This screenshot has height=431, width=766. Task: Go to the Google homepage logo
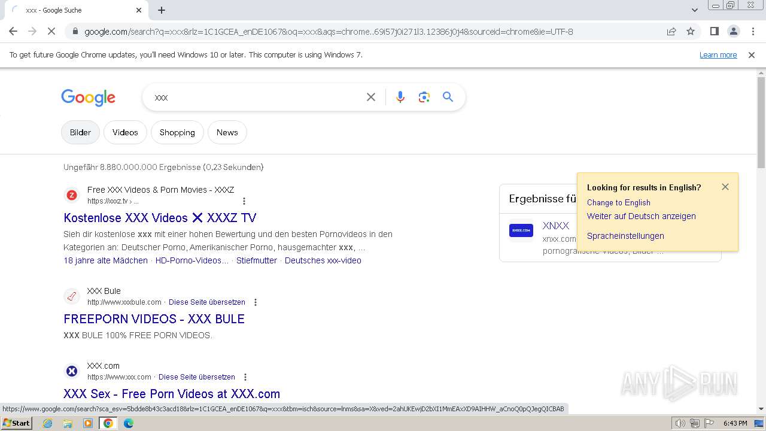click(x=88, y=98)
